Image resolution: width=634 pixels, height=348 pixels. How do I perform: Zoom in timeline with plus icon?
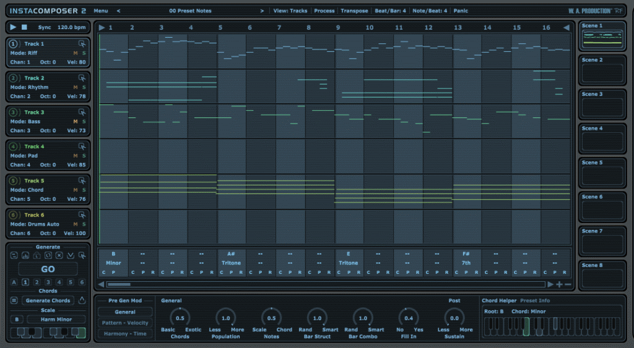click(x=559, y=284)
